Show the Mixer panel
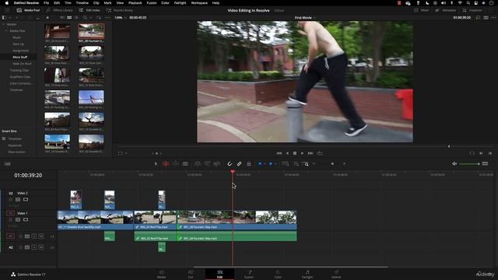The width and height of the screenshot is (498, 280). (x=421, y=10)
